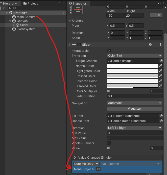The width and height of the screenshot is (167, 175).
Task: Open the Navigation dropdown (Automatic)
Action: coord(135,103)
